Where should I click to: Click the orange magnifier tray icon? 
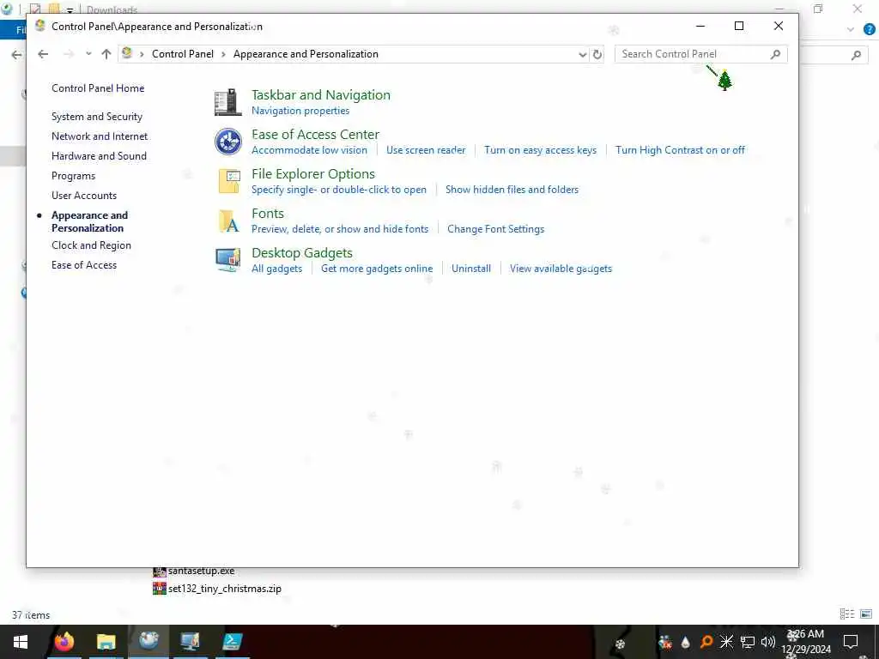tap(706, 642)
